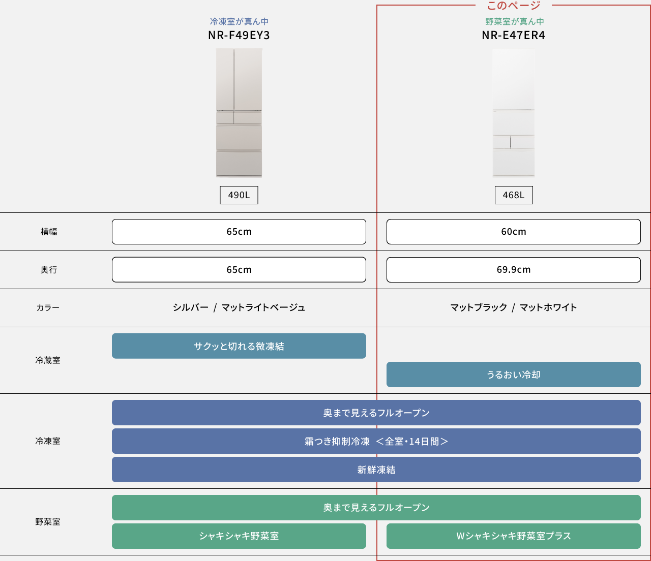The width and height of the screenshot is (651, 561).
Task: Open the NR-F49EY3 refrigerator product image
Action: (x=239, y=112)
